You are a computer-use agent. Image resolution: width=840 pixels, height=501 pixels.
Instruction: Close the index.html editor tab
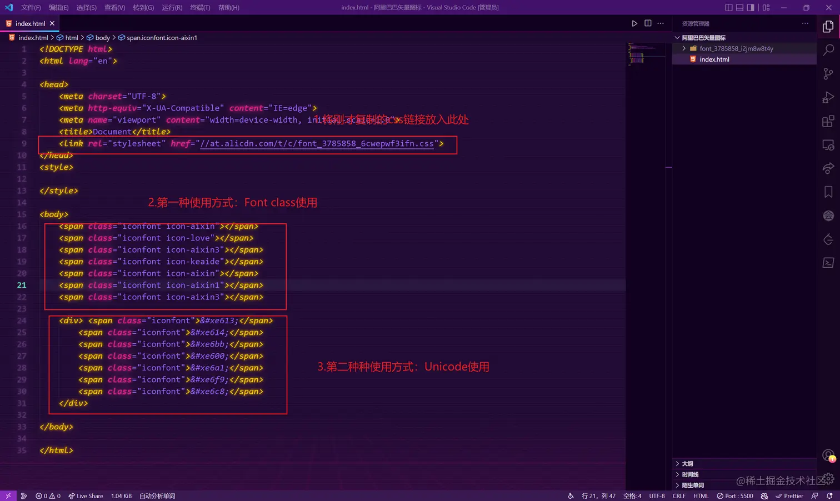pyautogui.click(x=52, y=23)
